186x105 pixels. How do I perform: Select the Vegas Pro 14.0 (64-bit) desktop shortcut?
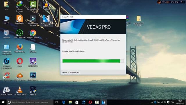[x=46, y=21]
